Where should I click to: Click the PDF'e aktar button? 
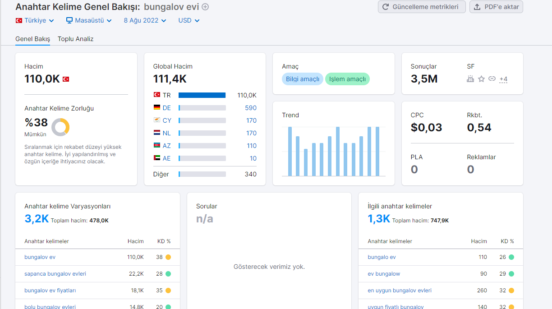point(496,7)
